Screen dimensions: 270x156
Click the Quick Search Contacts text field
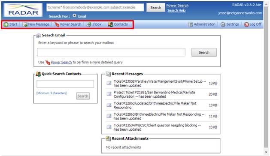[x=65, y=84]
